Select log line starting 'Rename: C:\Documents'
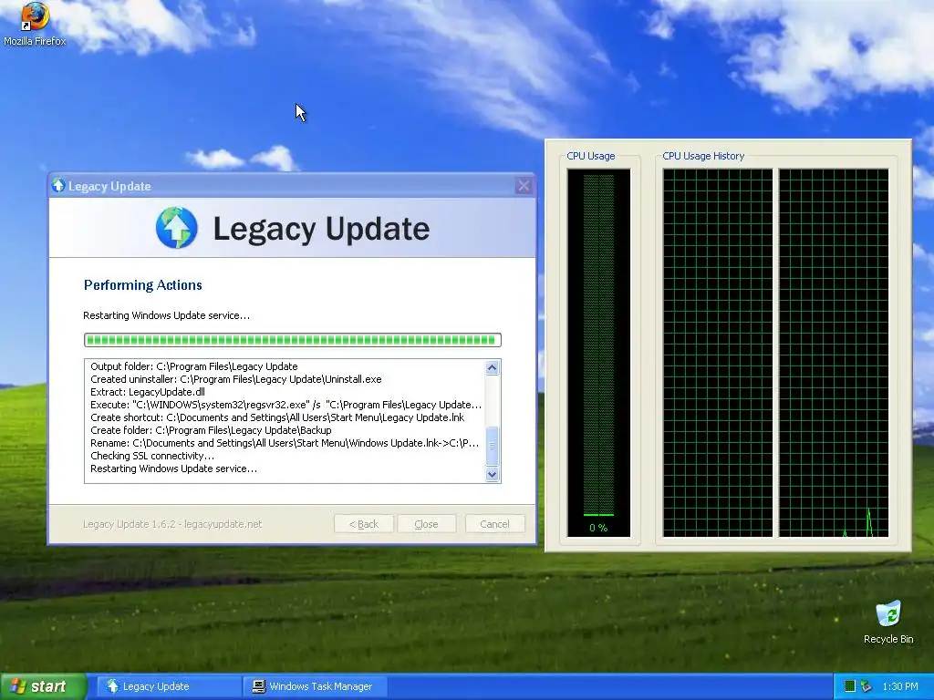Screen dimensions: 934x700 [x=285, y=443]
